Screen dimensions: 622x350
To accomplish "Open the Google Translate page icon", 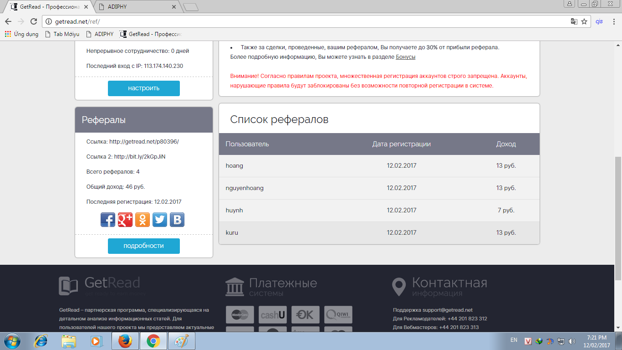I will (x=574, y=21).
